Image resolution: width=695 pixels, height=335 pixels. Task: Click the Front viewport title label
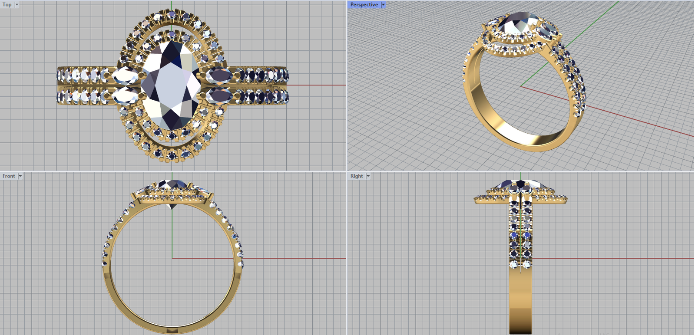pyautogui.click(x=8, y=176)
